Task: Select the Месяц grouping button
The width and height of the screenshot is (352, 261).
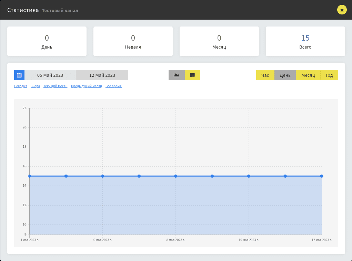Action: click(308, 75)
